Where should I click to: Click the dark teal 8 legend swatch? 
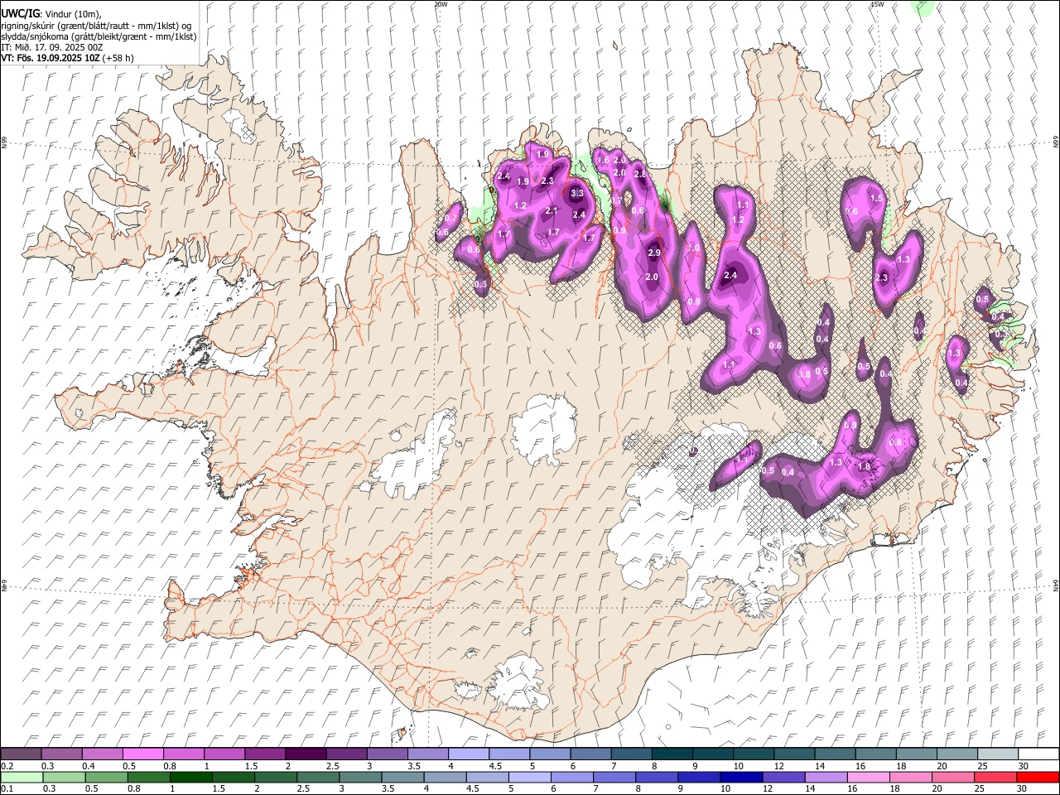tap(672, 754)
